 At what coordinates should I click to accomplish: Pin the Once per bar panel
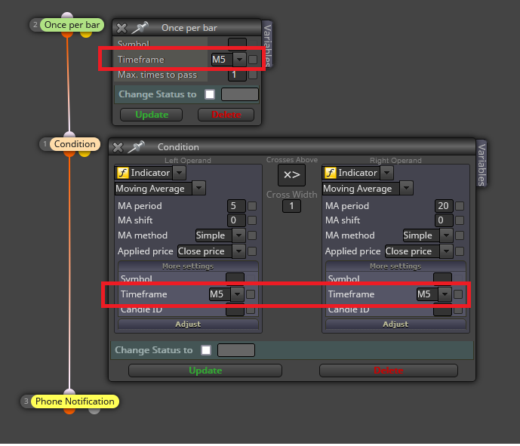pos(140,28)
